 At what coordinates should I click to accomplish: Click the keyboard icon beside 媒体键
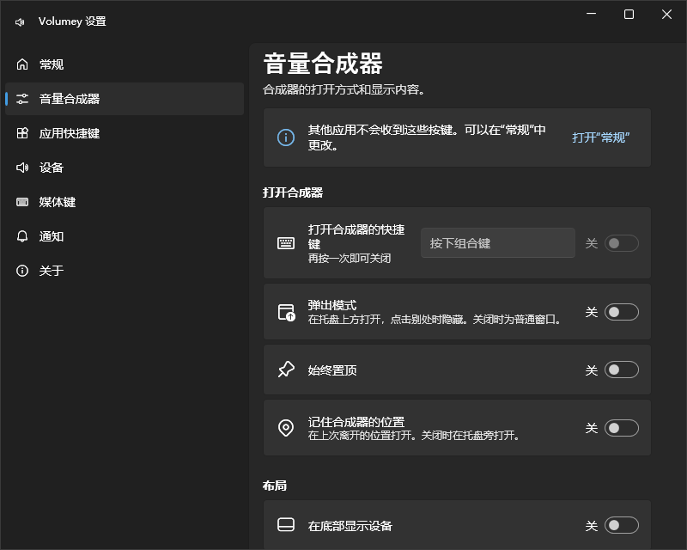pyautogui.click(x=22, y=202)
